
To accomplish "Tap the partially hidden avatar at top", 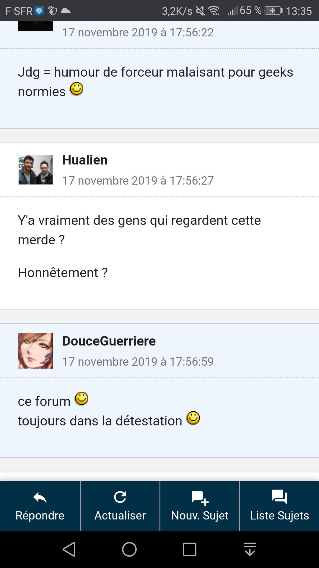I will 35,26.
